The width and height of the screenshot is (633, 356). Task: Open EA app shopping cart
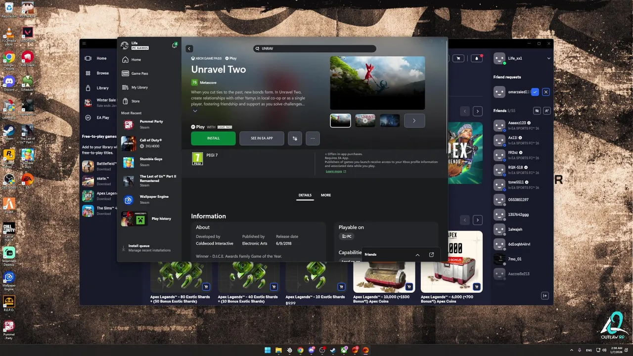click(458, 58)
